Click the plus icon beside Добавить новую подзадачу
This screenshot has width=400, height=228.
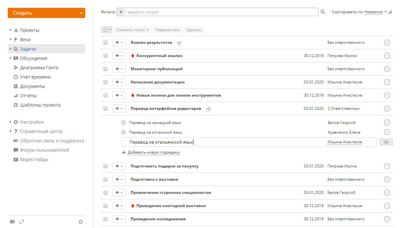point(124,153)
